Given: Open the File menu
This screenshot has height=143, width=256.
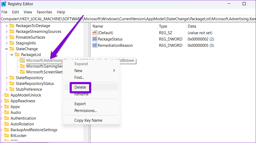Looking at the screenshot, I should click(x=4, y=12).
